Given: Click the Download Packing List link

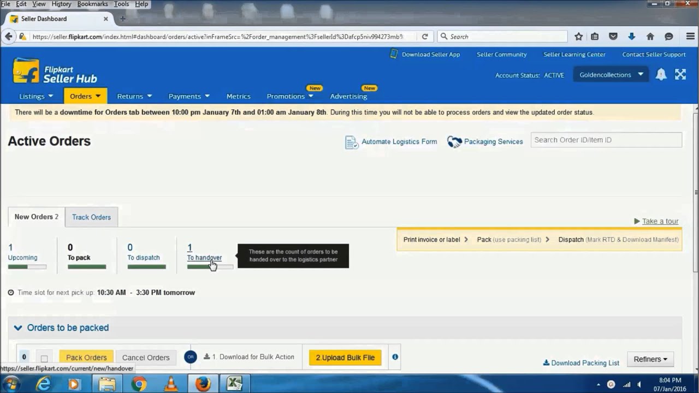Looking at the screenshot, I should click(581, 363).
